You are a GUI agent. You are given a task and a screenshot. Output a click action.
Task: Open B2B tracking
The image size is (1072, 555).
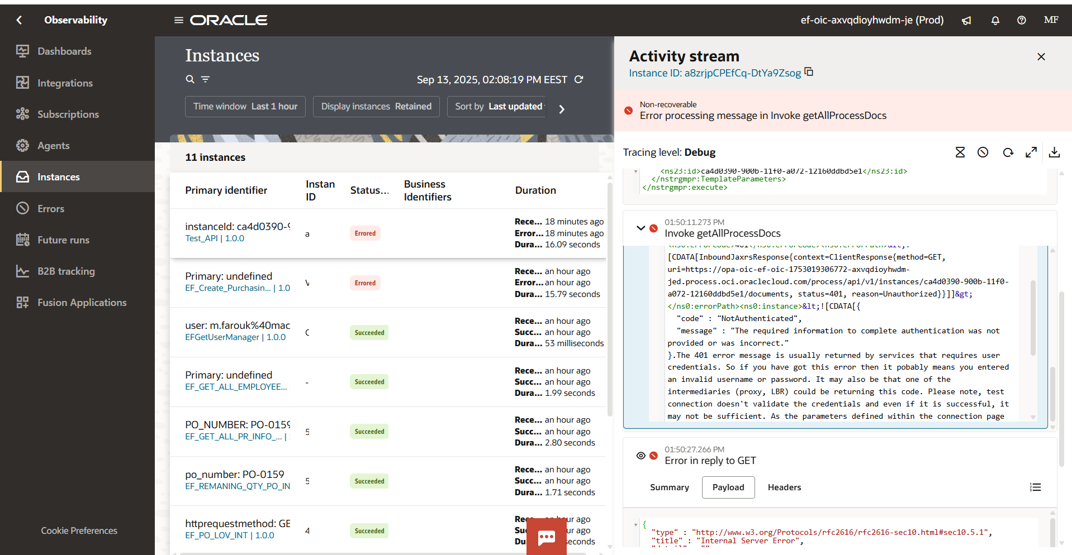66,271
